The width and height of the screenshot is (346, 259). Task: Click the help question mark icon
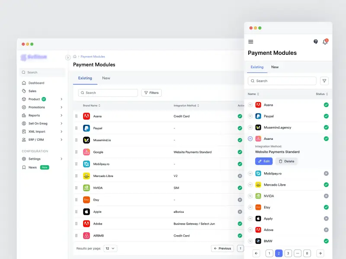click(x=315, y=41)
